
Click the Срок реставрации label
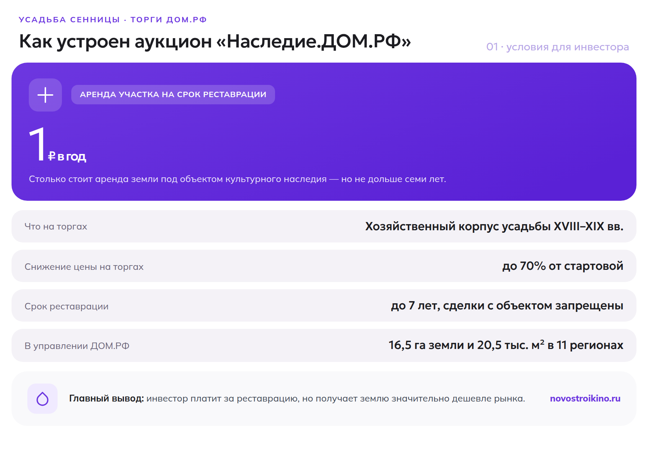pyautogui.click(x=67, y=307)
